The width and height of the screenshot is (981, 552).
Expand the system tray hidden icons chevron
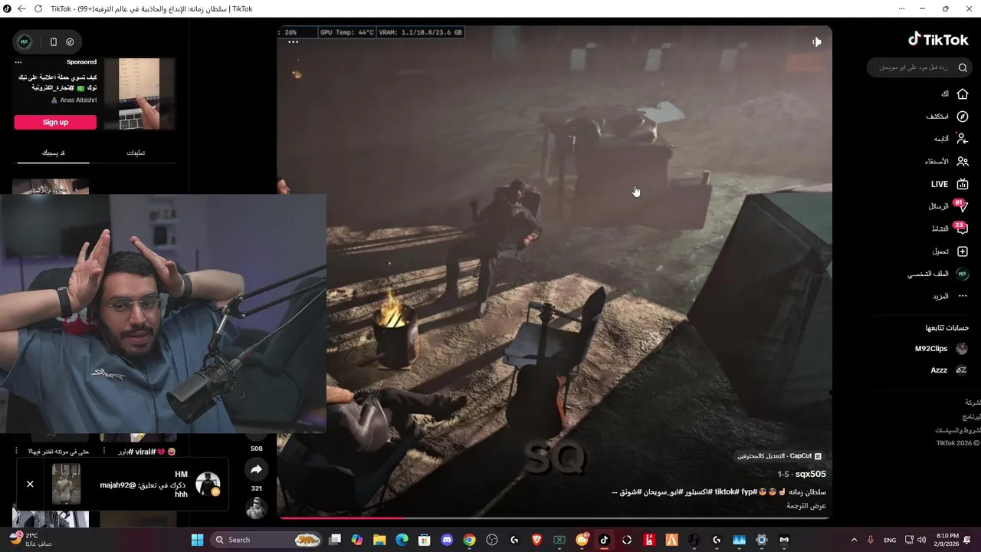854,540
